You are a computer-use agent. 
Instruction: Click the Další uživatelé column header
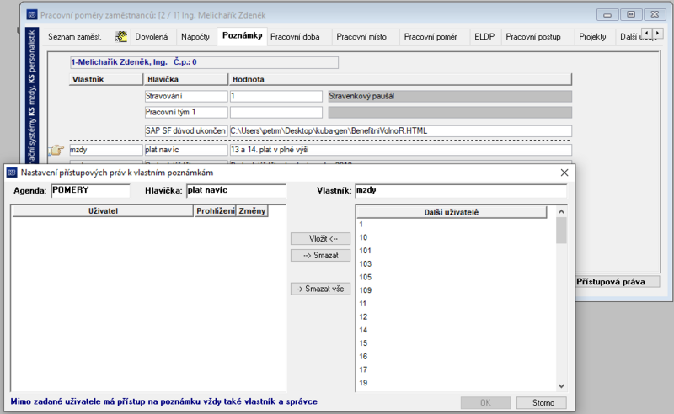(452, 212)
